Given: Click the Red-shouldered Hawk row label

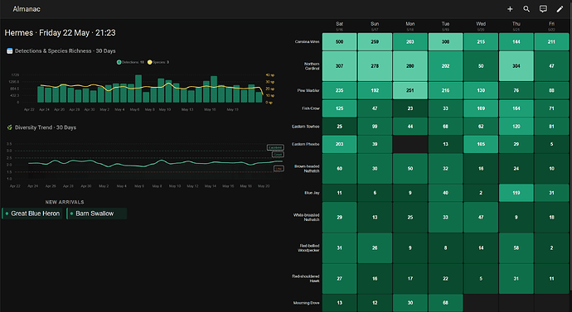Looking at the screenshot, I should (306, 279).
